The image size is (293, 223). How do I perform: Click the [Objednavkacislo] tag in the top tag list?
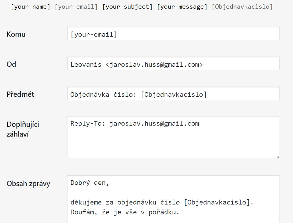point(242,7)
